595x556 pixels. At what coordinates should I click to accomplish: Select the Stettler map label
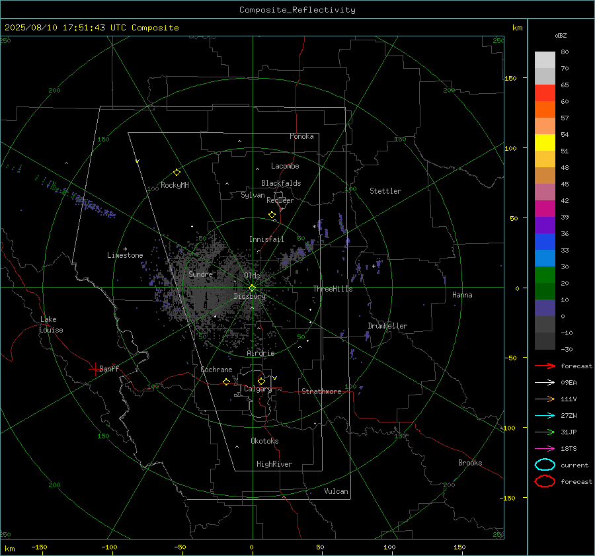pos(385,191)
